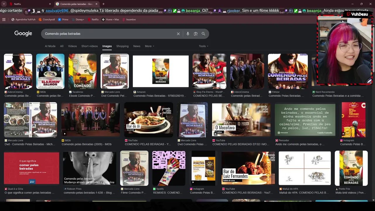The width and height of the screenshot is (375, 211).
Task: Open the Crunchyroll bookmark
Action: 47,20
